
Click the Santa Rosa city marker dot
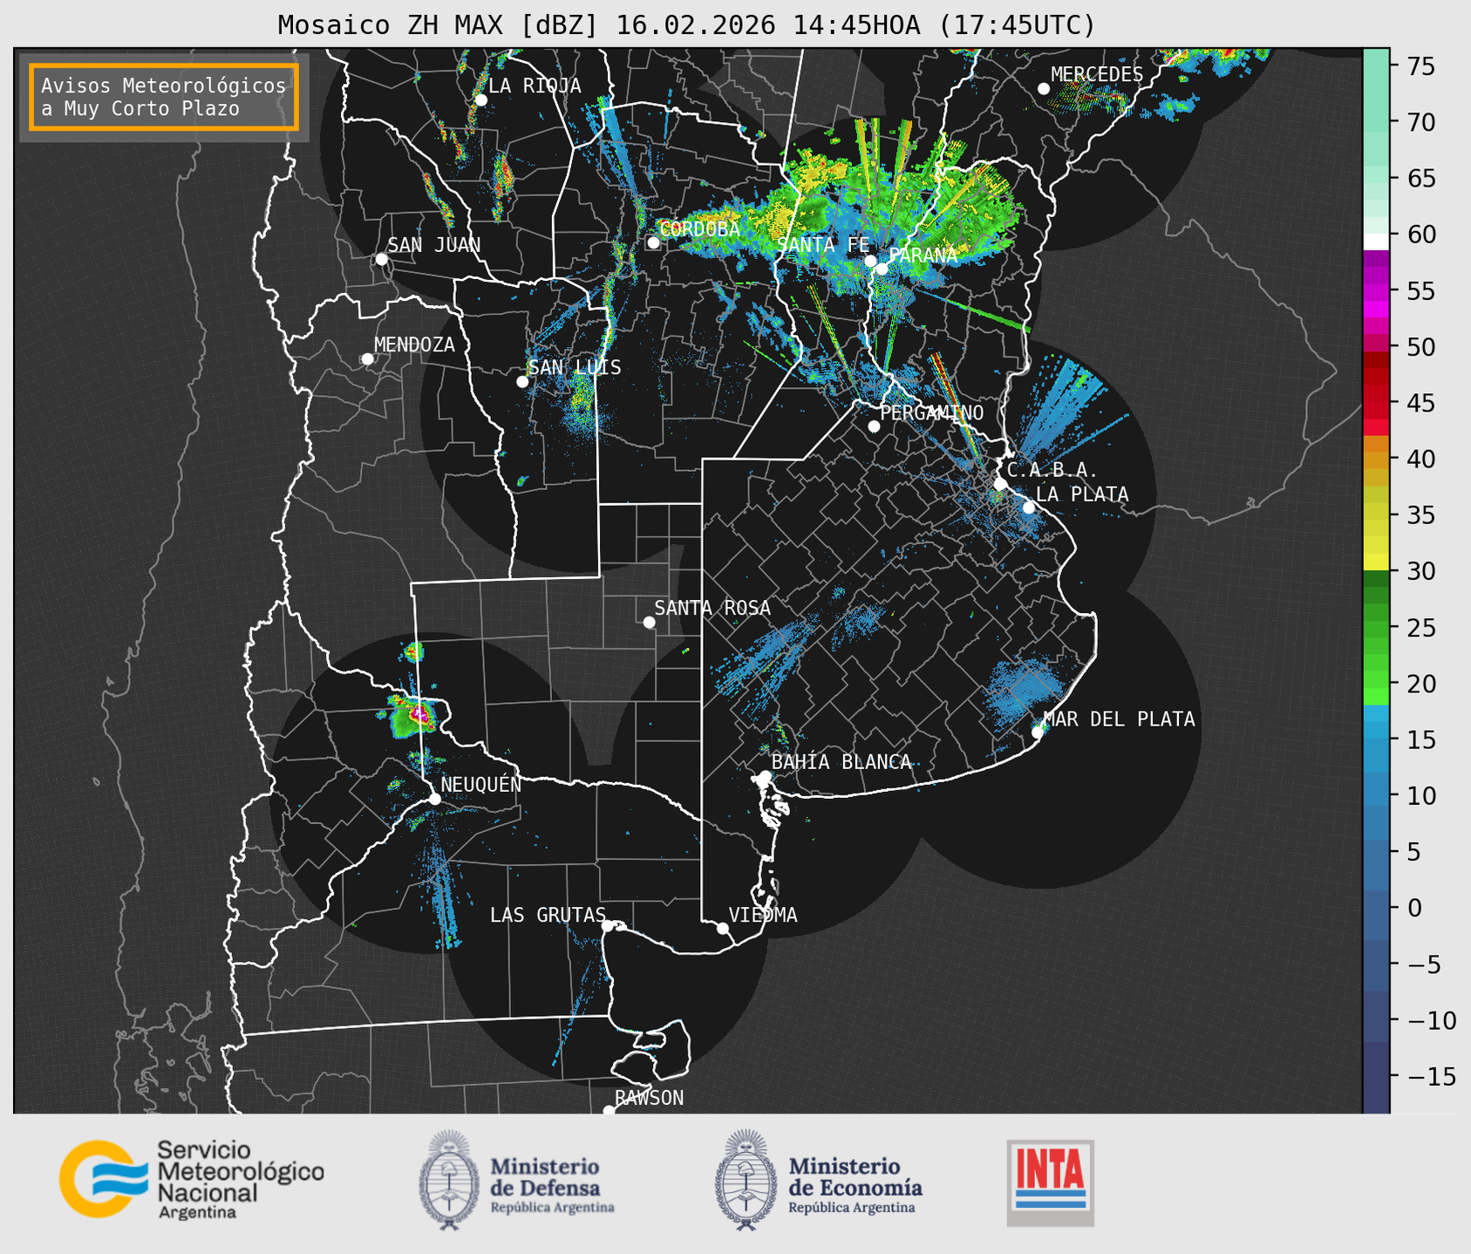coord(649,622)
